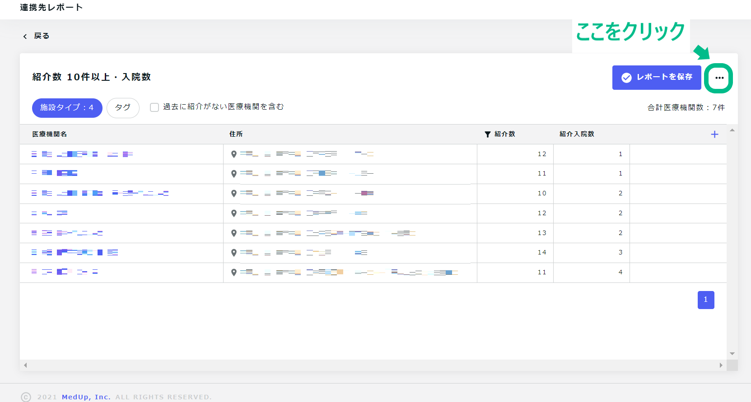Click the plus icon to add a column
Viewport: 751px width, 402px height.
(x=714, y=134)
